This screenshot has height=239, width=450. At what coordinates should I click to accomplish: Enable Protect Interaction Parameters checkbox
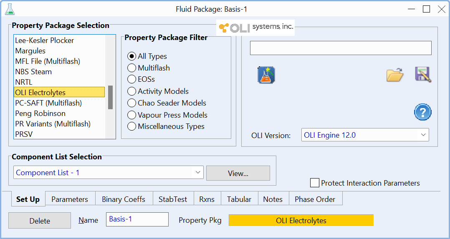point(315,183)
